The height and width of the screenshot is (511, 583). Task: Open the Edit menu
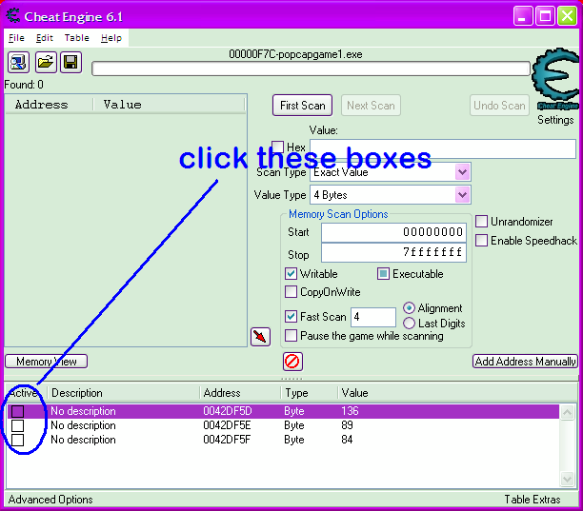pyautogui.click(x=44, y=38)
